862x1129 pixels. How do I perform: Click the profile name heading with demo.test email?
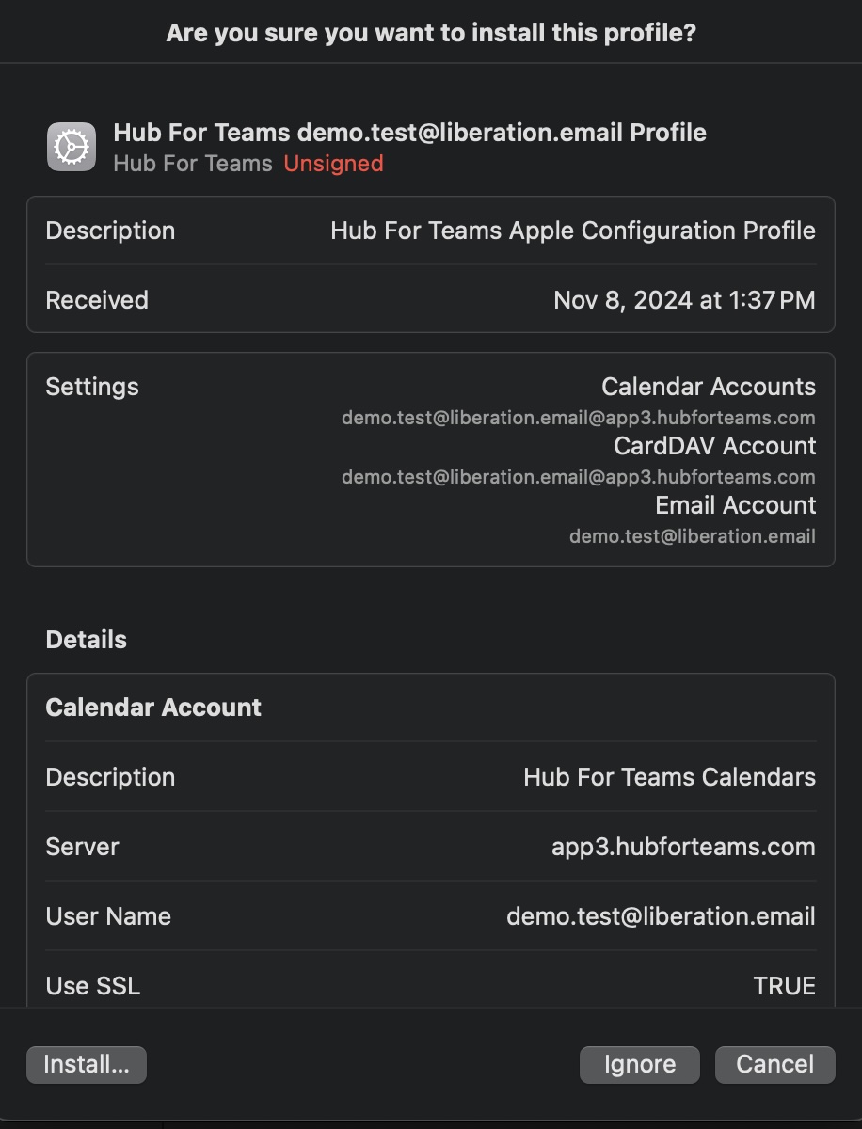pyautogui.click(x=410, y=133)
